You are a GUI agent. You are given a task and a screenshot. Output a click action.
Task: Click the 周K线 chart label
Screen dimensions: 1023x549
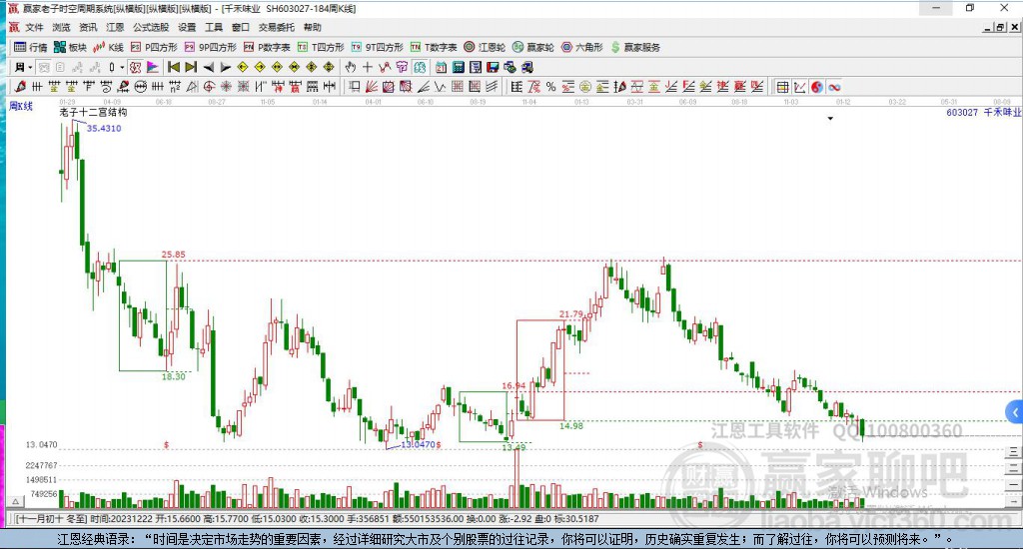coord(20,106)
